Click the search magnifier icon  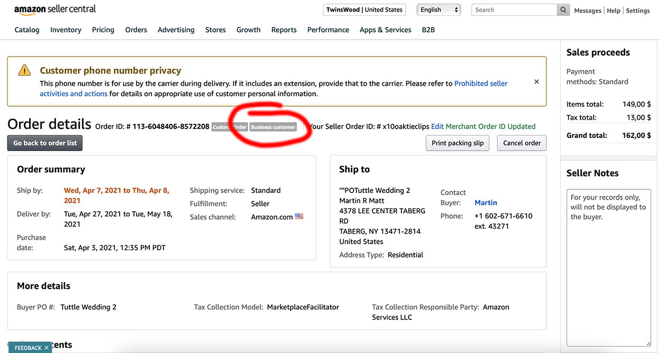click(563, 10)
